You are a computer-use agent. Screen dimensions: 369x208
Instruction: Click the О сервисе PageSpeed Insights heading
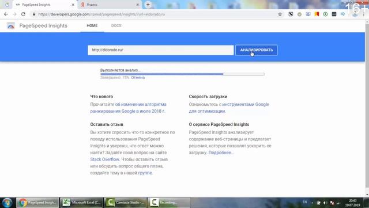219,124
